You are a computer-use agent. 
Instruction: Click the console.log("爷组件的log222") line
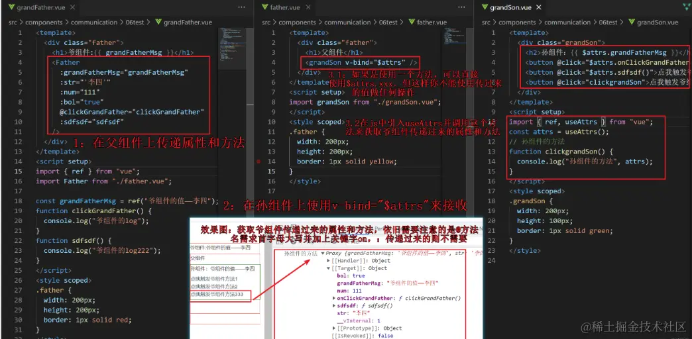click(x=102, y=251)
